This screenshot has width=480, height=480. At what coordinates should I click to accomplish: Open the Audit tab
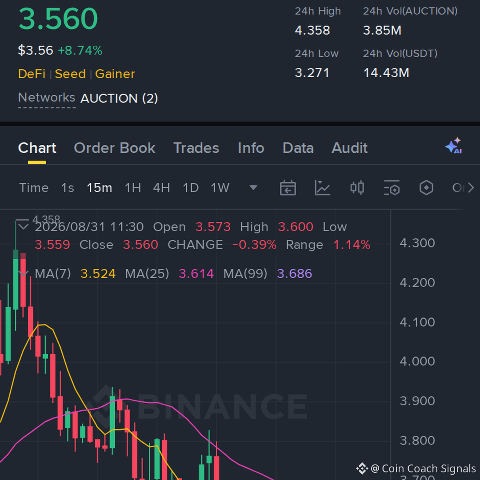pyautogui.click(x=350, y=148)
